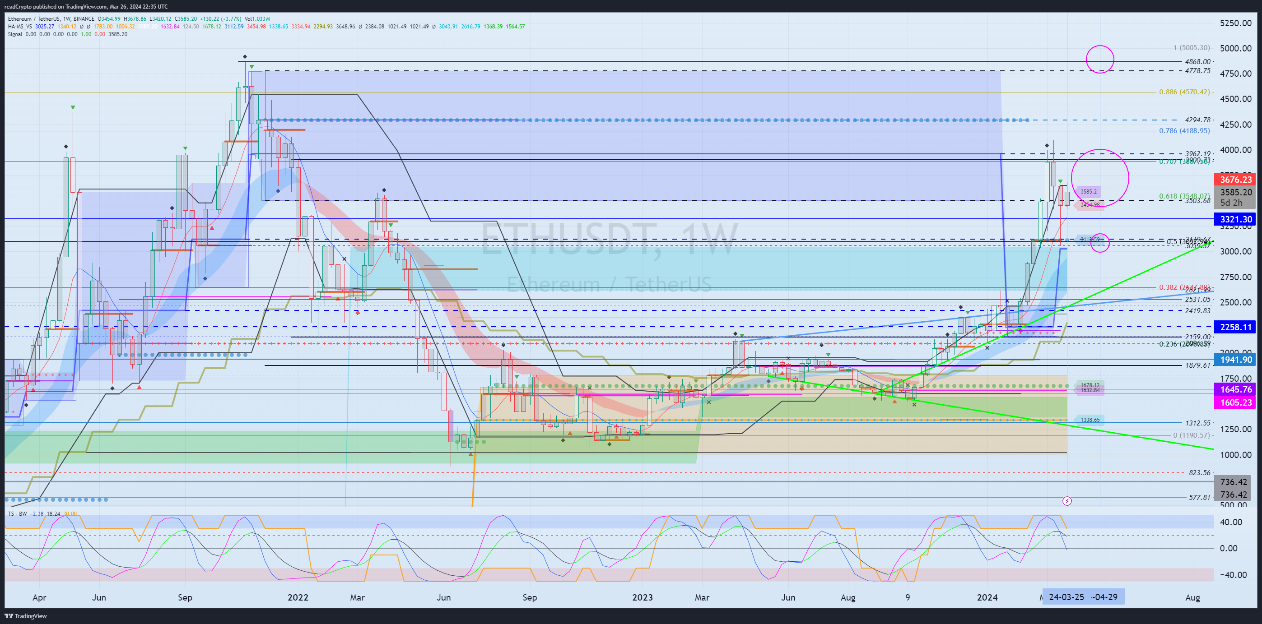Click the 2022 label on the time axis

pos(298,597)
